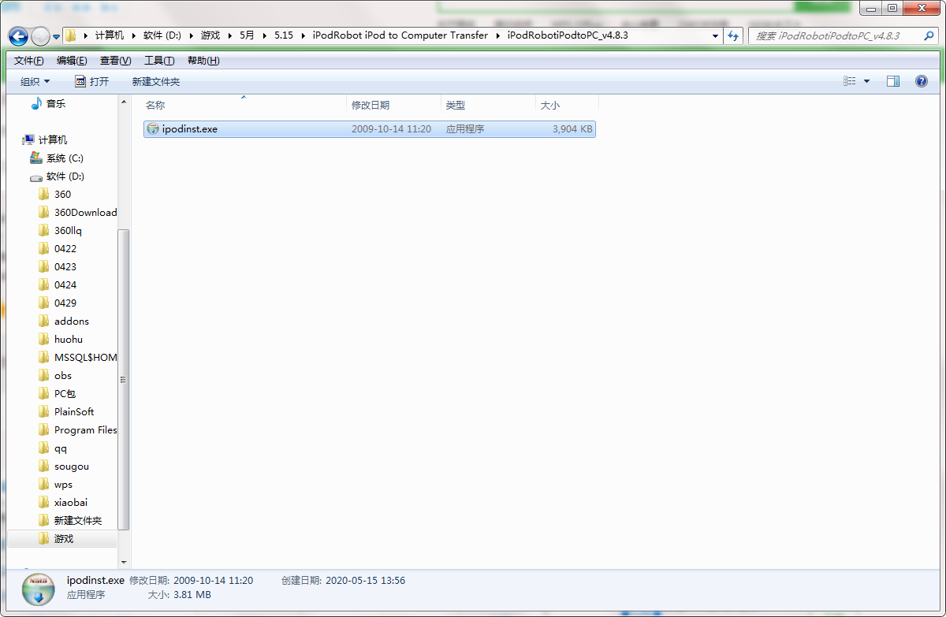This screenshot has width=946, height=617.
Task: Click the Back navigation arrow button
Action: [18, 36]
